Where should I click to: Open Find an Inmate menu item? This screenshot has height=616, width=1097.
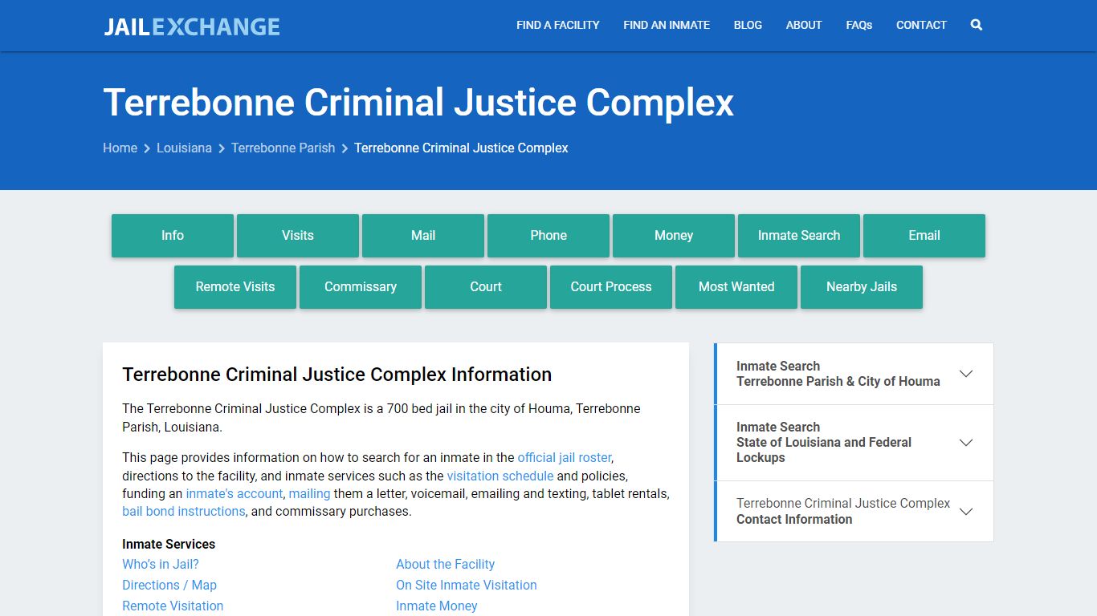click(667, 25)
